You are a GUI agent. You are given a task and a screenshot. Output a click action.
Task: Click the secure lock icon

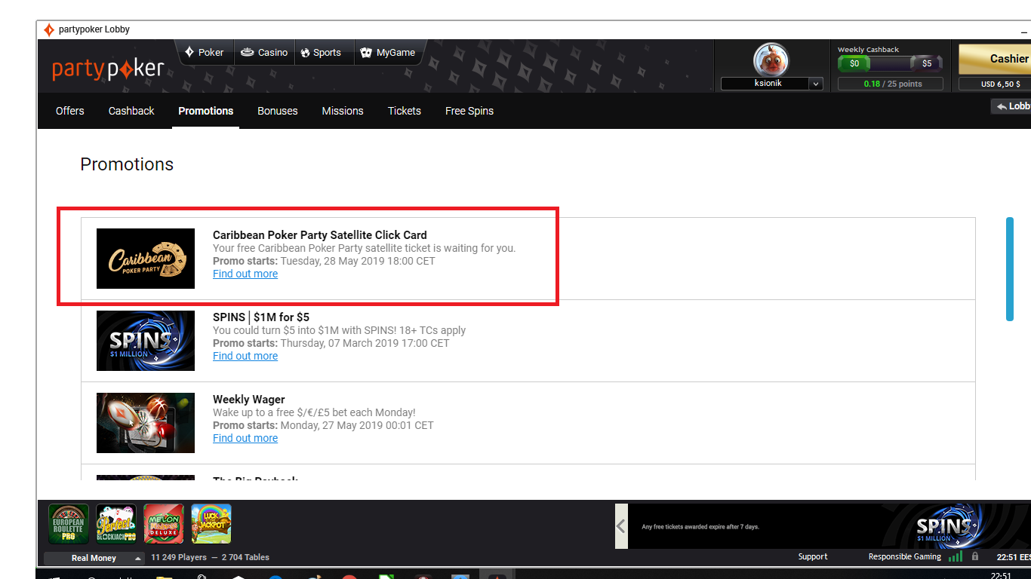pyautogui.click(x=975, y=557)
